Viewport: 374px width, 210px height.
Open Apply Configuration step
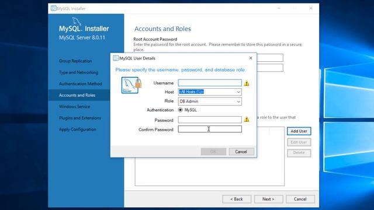pyautogui.click(x=78, y=129)
